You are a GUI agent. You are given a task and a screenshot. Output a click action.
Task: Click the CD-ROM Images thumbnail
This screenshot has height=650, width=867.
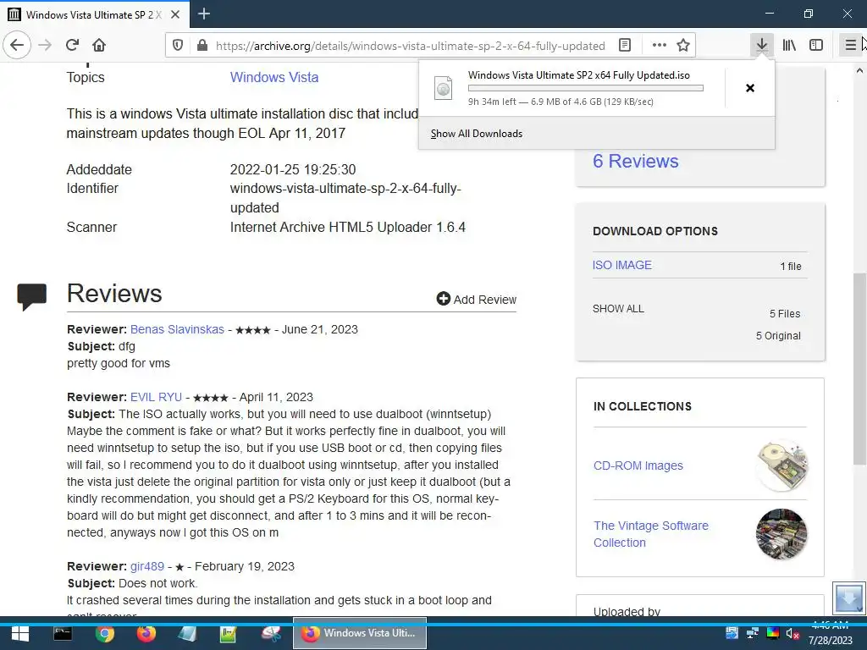[781, 465]
